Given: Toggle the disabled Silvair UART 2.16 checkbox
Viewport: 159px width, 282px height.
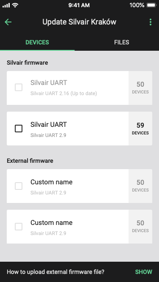Looking at the screenshot, I should coord(19,87).
